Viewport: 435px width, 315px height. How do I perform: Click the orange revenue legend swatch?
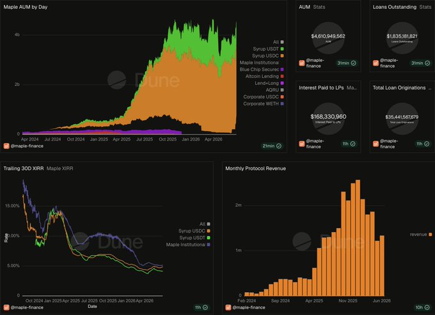(431, 234)
